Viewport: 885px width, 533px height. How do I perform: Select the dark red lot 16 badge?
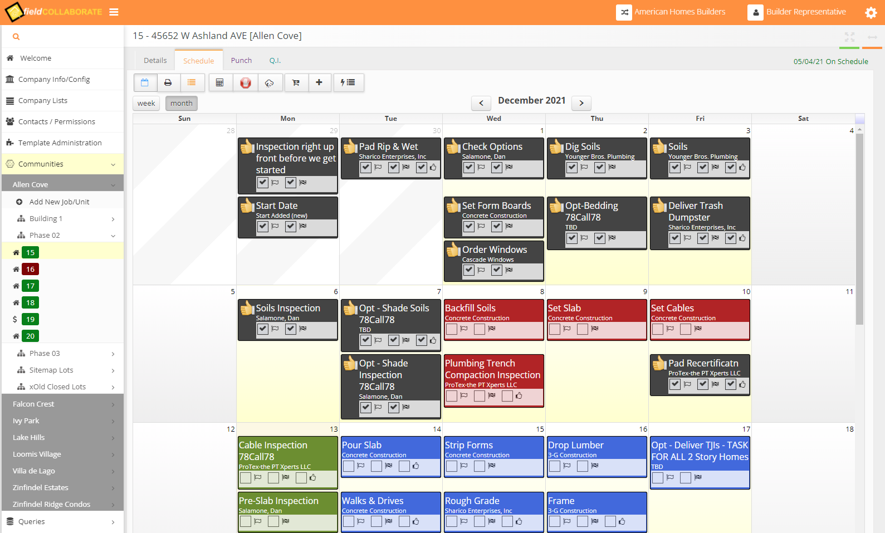point(30,270)
